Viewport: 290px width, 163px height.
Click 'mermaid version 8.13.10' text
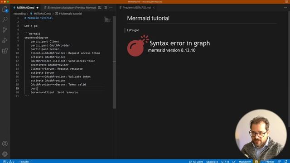172,50
